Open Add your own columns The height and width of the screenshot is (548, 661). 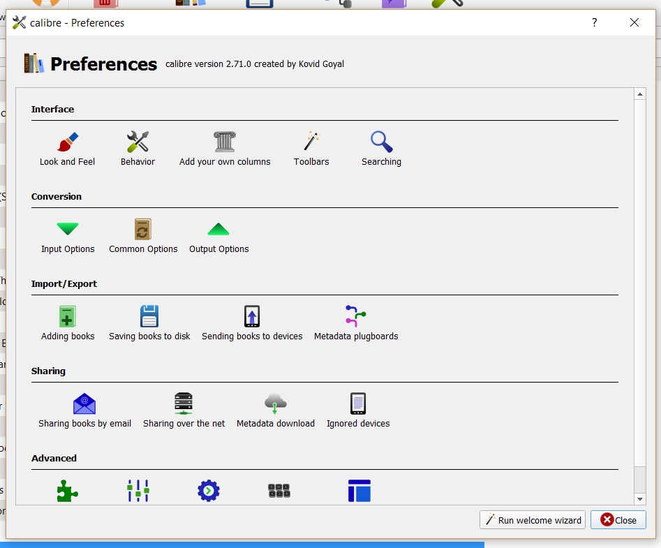click(x=225, y=149)
